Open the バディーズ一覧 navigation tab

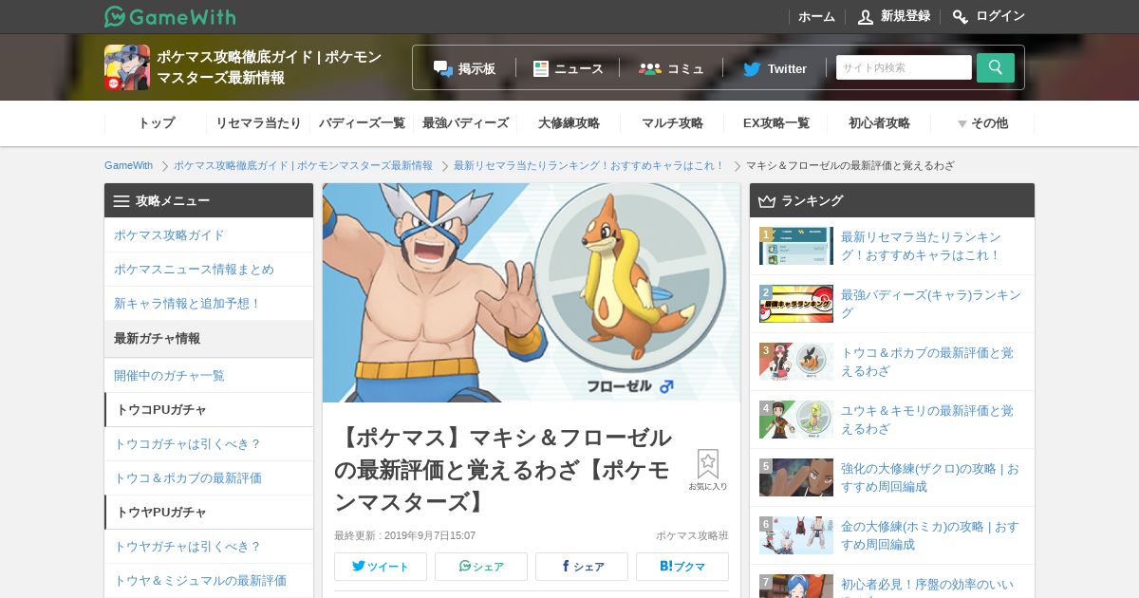[362, 123]
